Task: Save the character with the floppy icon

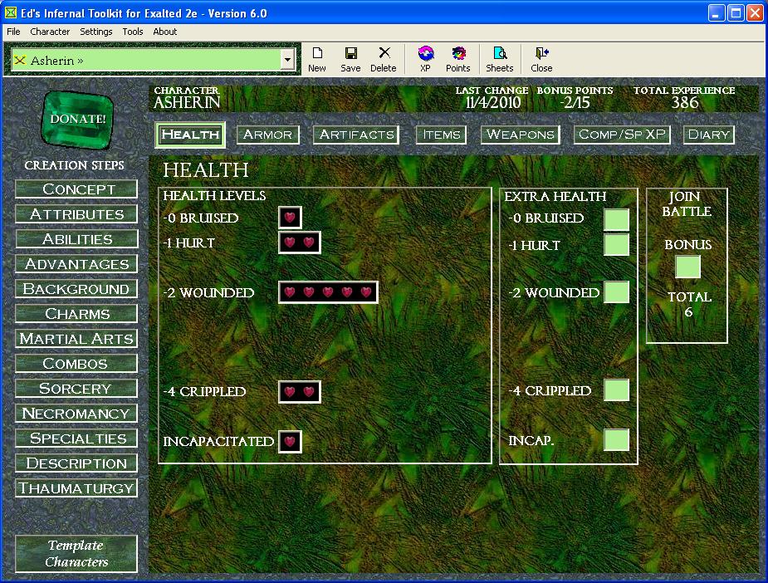Action: point(350,60)
